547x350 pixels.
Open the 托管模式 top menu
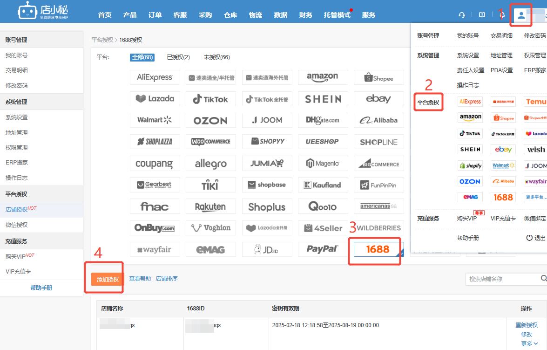[337, 15]
